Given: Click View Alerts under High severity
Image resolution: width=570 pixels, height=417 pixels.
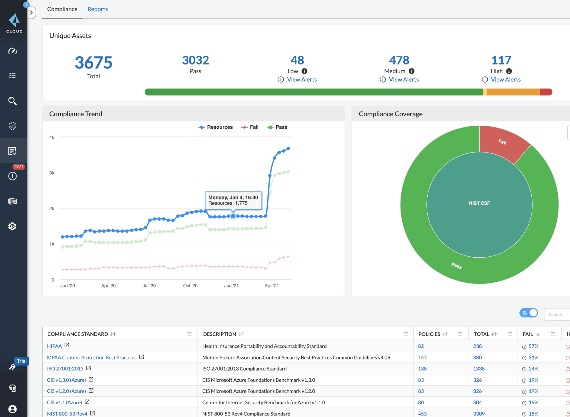Looking at the screenshot, I should pos(505,79).
